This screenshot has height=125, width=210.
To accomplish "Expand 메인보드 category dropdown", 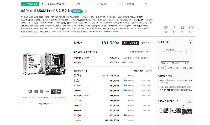I will coord(111,4).
